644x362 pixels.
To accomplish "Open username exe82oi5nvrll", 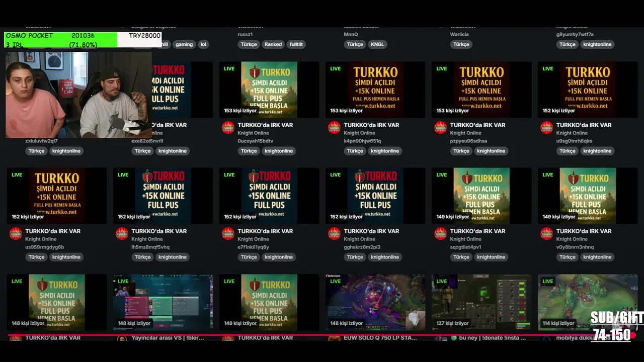I will point(147,141).
